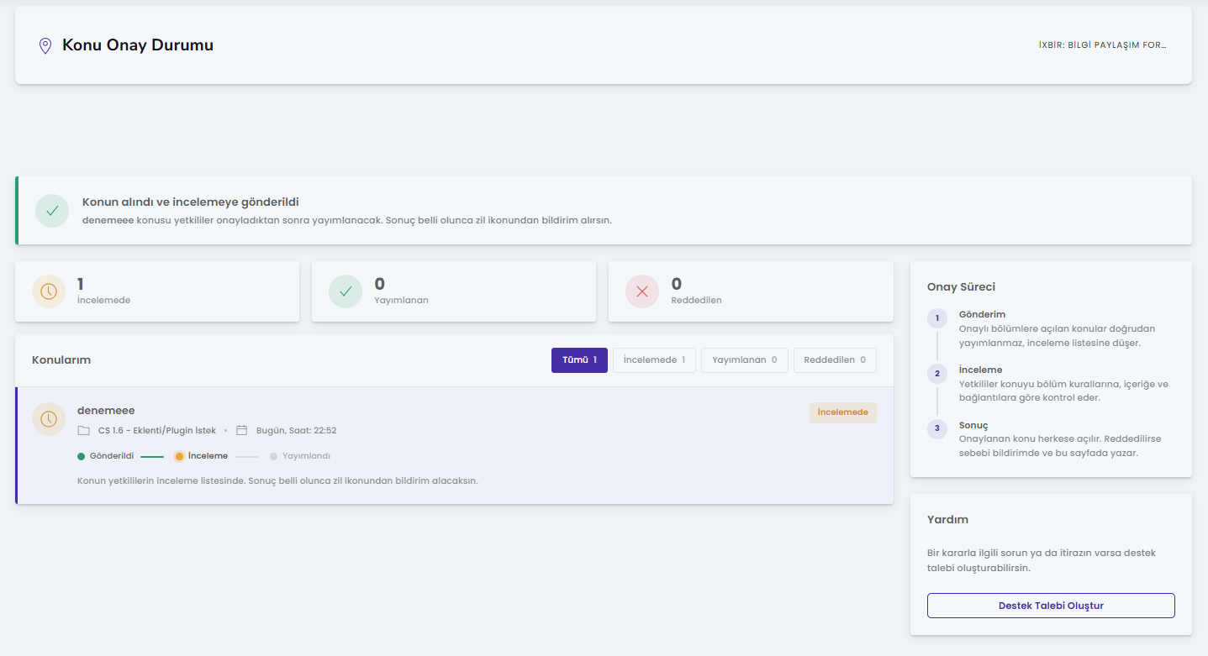The image size is (1208, 656).
Task: Click the calendar icon before Bugün, Saat: 22:52
Action: pyautogui.click(x=242, y=431)
